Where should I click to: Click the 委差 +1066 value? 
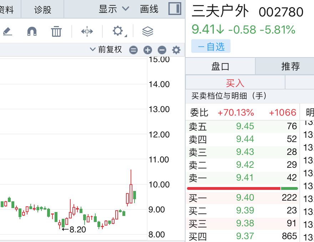283,112
